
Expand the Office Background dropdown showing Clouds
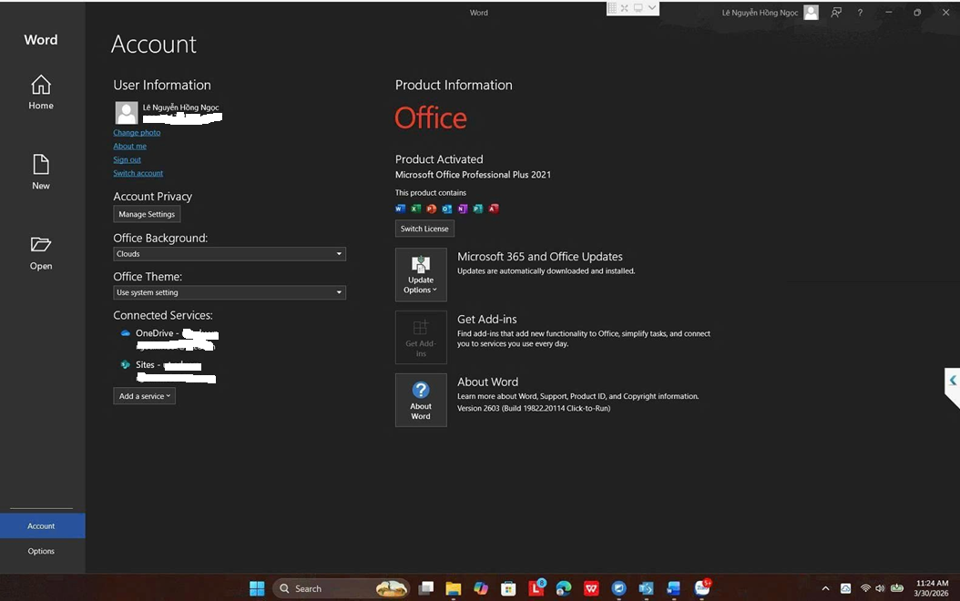coord(230,254)
